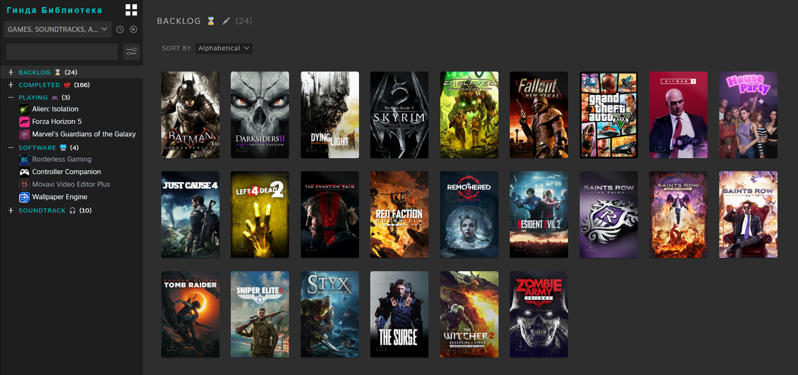Image resolution: width=798 pixels, height=375 pixels.
Task: Click the pencil edit icon next to BACKLOG title
Action: pos(226,21)
